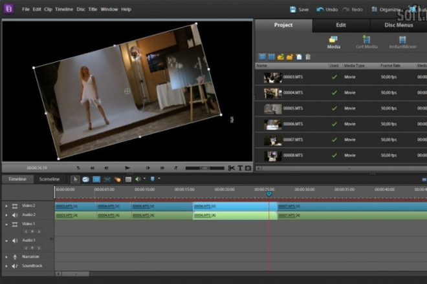
Task: Click the Motion Tracking comet icon
Action: (x=118, y=179)
